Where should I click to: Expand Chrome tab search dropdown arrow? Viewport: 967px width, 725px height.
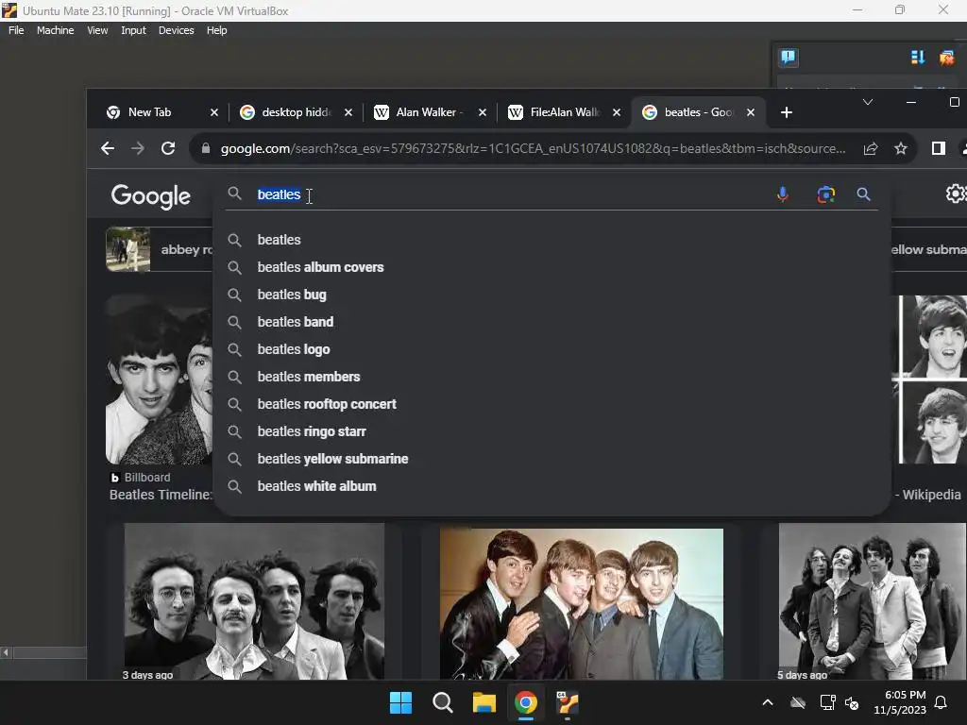(x=868, y=102)
